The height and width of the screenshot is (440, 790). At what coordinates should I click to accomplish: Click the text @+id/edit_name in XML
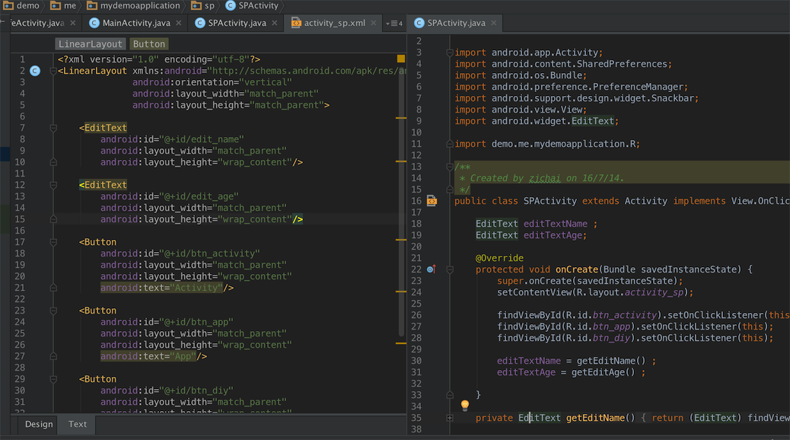point(202,139)
